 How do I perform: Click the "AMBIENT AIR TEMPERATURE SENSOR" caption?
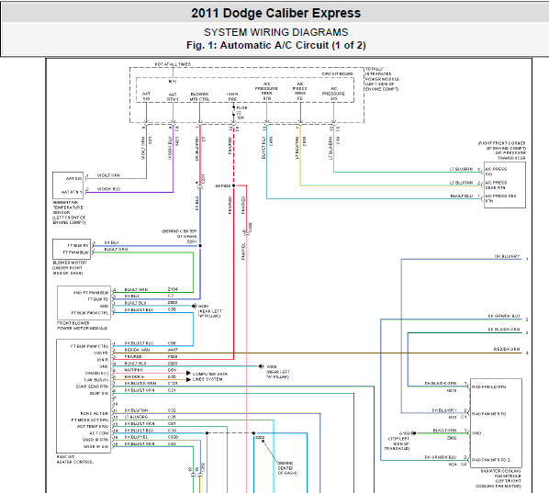point(69,213)
